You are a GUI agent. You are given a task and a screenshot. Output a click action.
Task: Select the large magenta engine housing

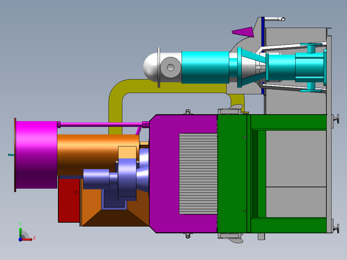(164, 174)
